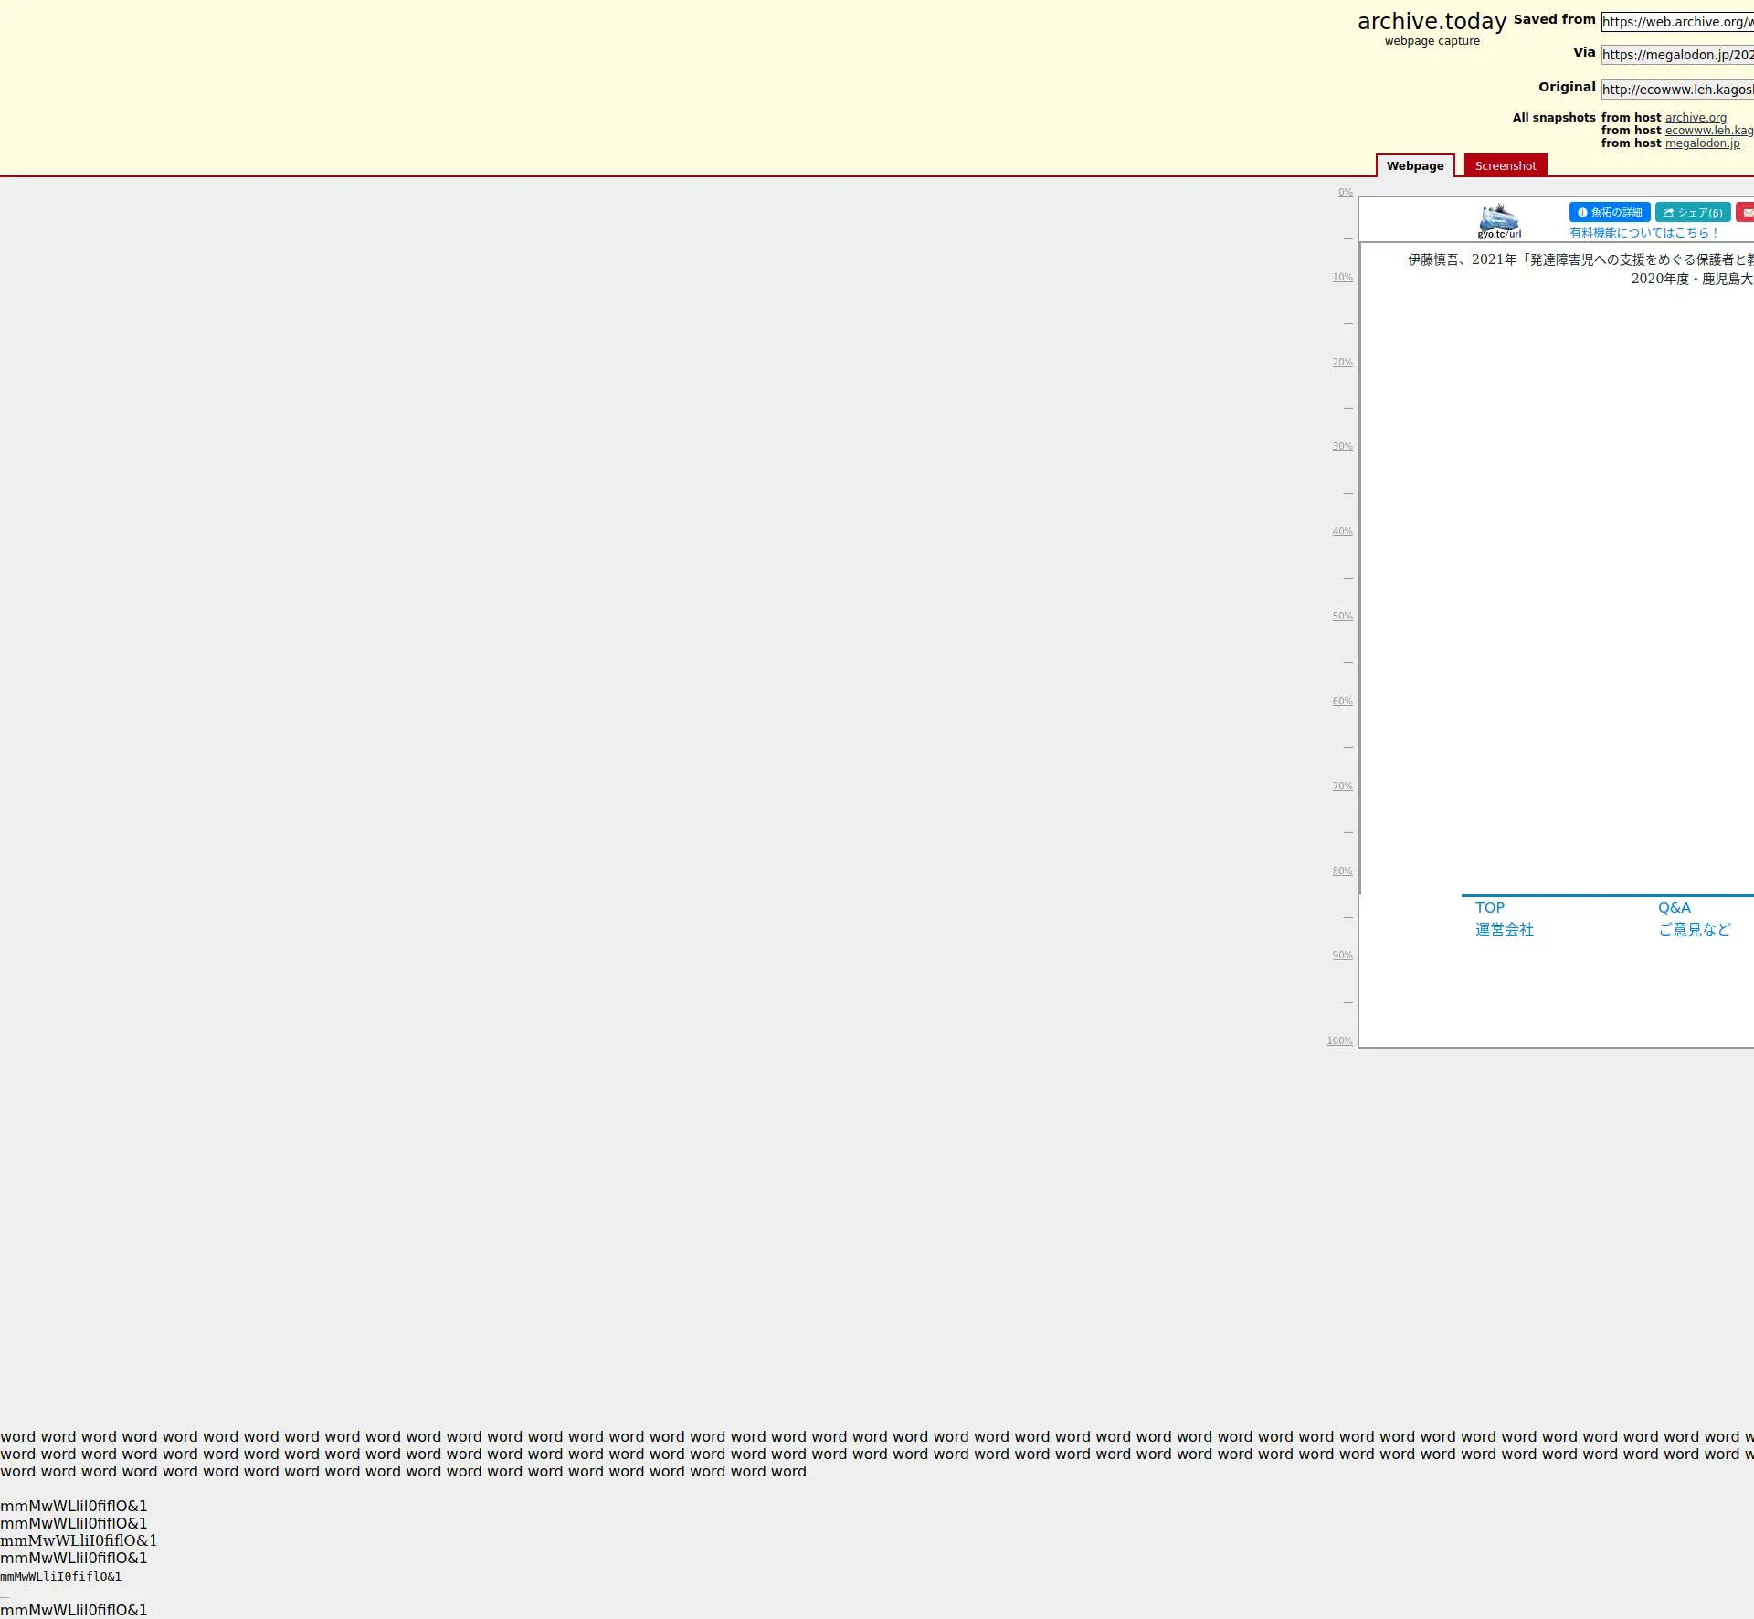
Task: Select the Webpage tab
Action: pyautogui.click(x=1414, y=165)
